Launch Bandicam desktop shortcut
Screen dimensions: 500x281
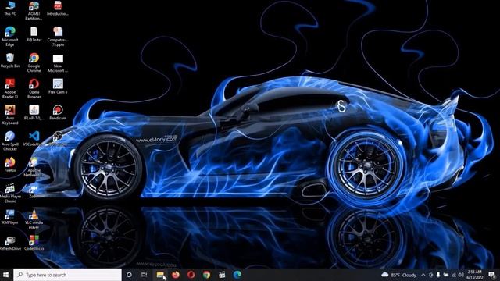pos(58,112)
